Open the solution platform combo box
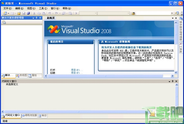The image size is (184, 124). coord(113,13)
